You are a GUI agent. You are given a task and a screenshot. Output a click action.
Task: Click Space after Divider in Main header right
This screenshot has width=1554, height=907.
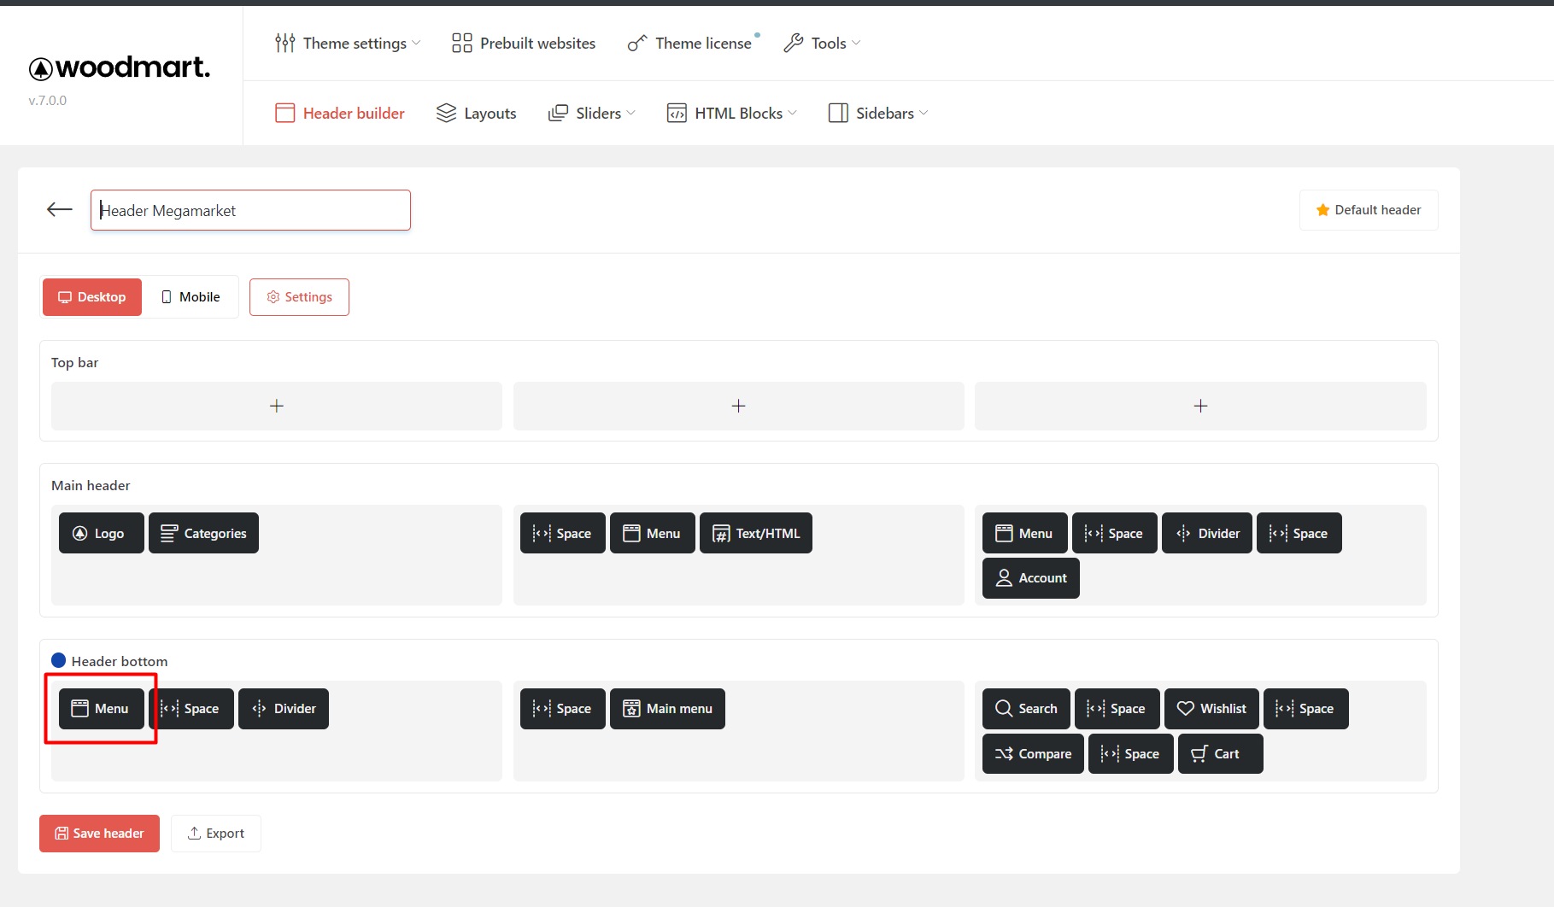coord(1299,533)
